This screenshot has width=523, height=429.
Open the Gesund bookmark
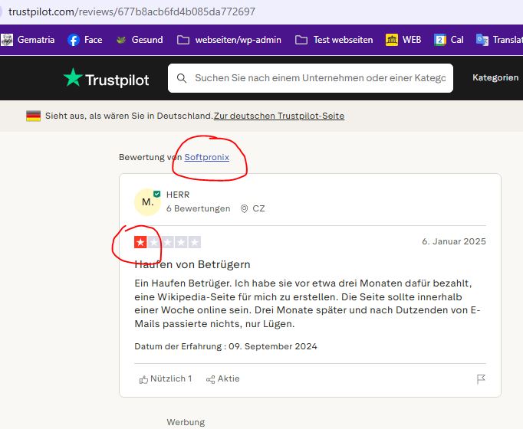pyautogui.click(x=140, y=40)
